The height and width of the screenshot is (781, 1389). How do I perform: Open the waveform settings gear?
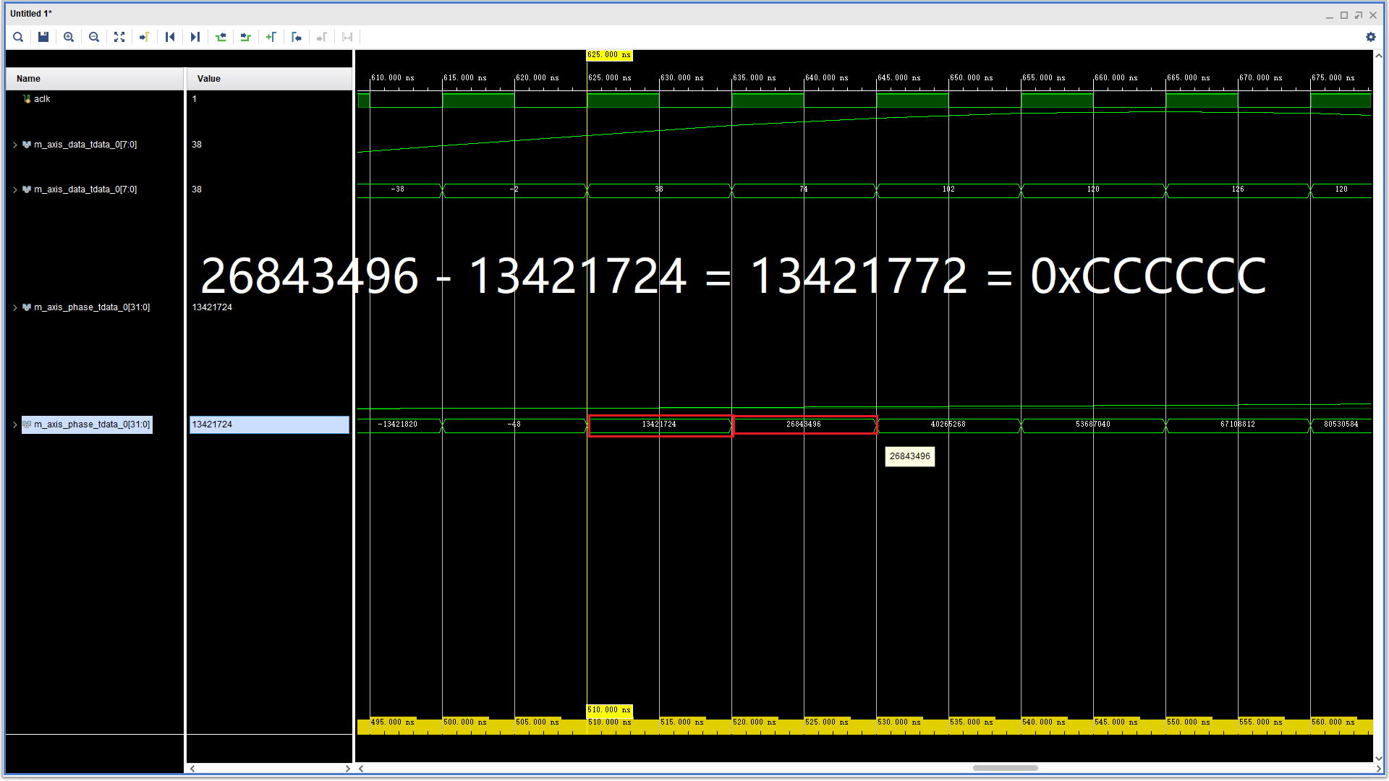[x=1371, y=37]
